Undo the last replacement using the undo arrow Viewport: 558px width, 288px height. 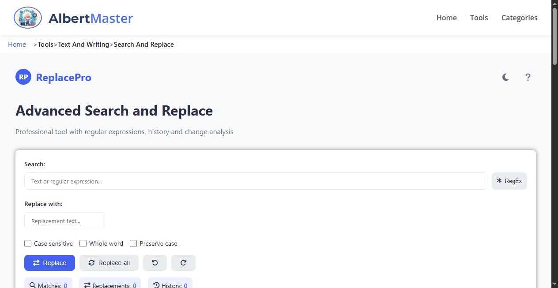155,262
